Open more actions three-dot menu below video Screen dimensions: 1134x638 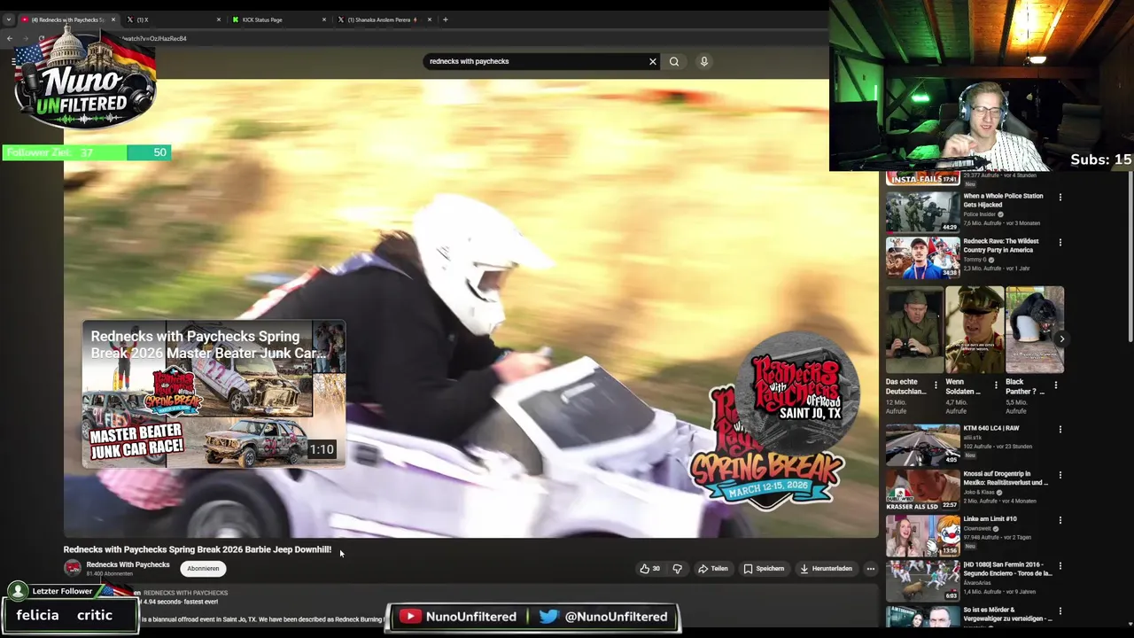[871, 569]
